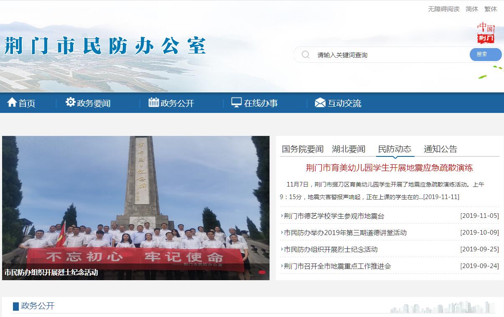
Task: Click the calendar icon for 政务公开
Action: click(153, 102)
